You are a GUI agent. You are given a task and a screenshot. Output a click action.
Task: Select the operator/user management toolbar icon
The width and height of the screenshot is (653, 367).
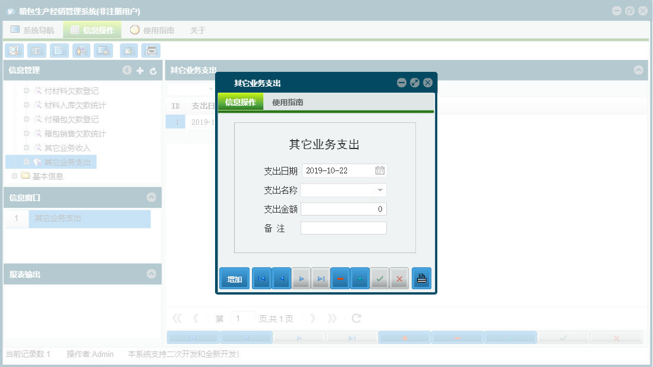click(x=81, y=50)
